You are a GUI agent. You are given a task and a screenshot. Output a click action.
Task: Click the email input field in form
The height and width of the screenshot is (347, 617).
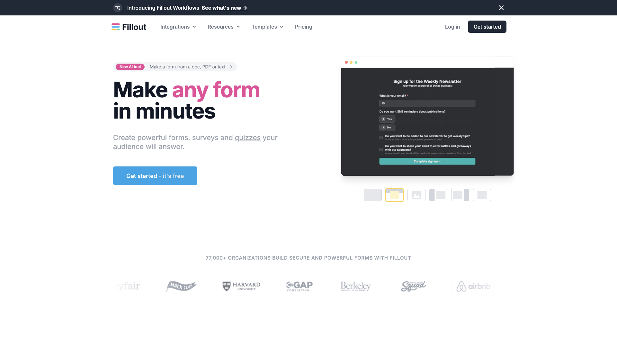[x=427, y=103]
